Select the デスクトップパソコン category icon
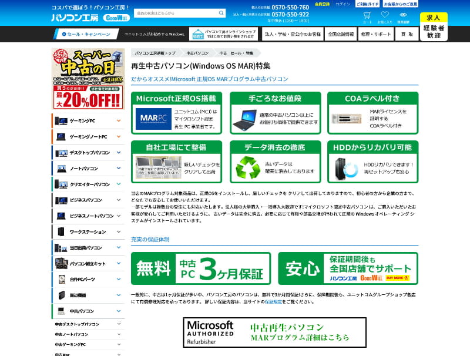Screen dimensions: 470x356 [62, 153]
